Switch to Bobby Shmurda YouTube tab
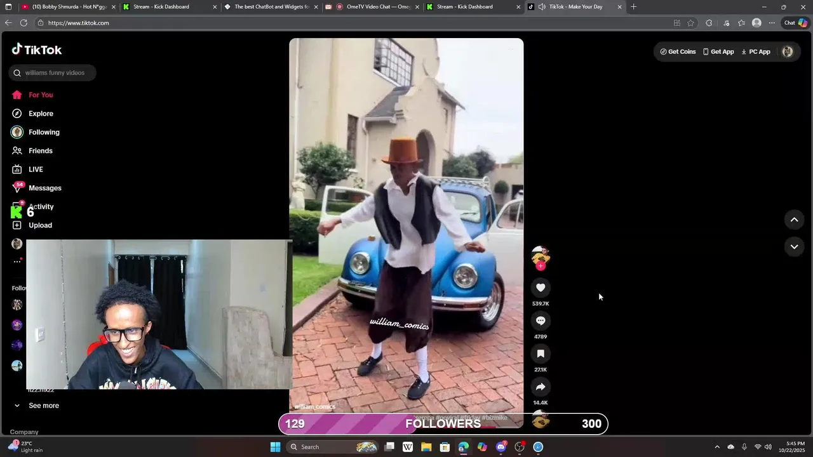 click(69, 7)
